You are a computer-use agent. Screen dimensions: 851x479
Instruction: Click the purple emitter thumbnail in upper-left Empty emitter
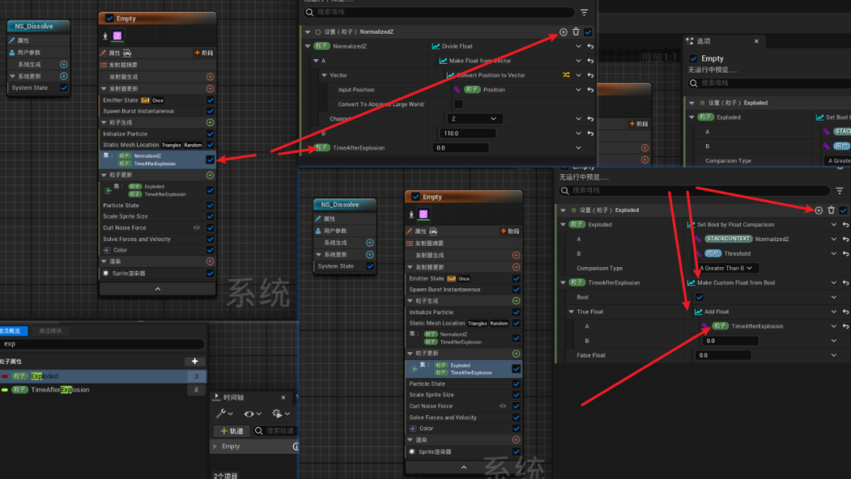tap(117, 35)
